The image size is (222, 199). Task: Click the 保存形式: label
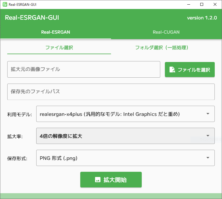[17, 158]
